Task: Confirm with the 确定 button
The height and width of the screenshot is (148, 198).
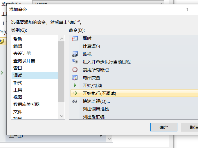Action: click(x=164, y=127)
